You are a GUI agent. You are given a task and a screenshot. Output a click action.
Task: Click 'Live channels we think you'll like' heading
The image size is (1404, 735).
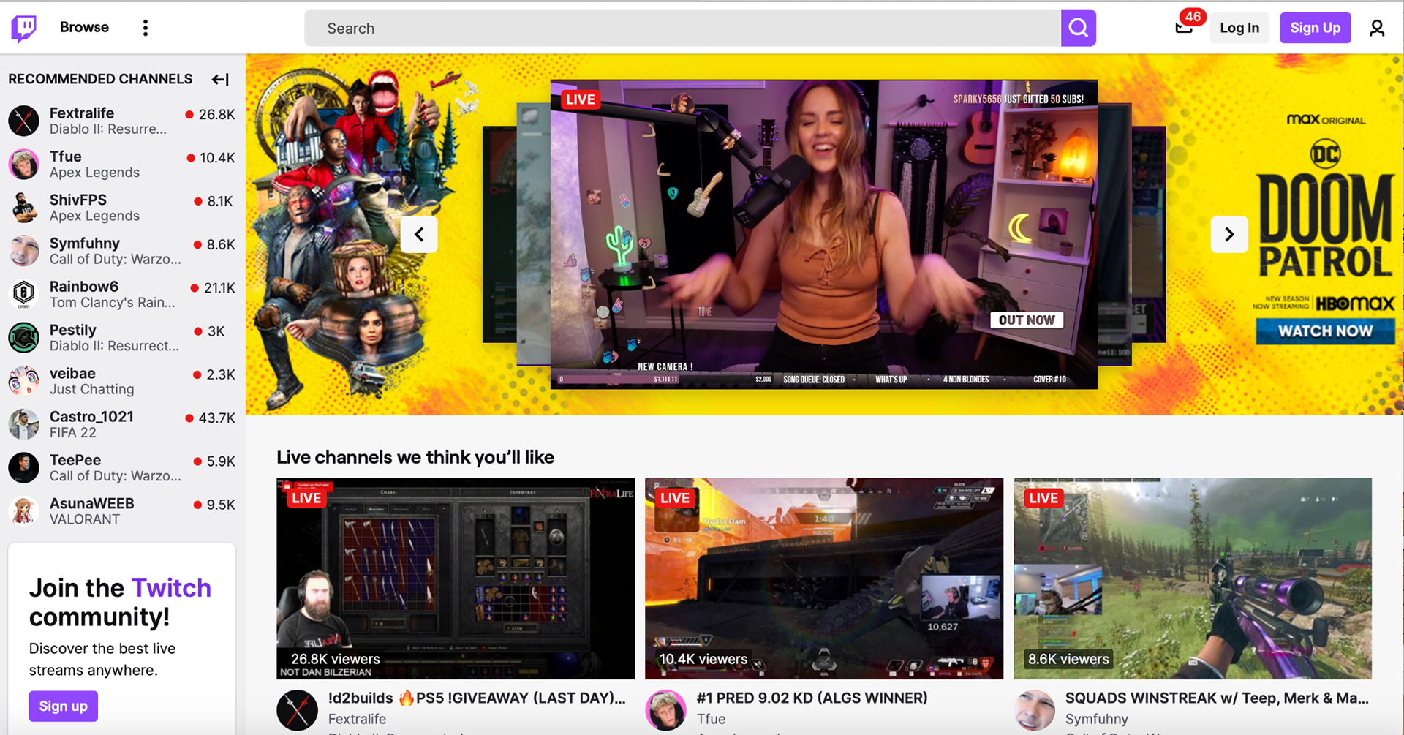[x=415, y=457]
